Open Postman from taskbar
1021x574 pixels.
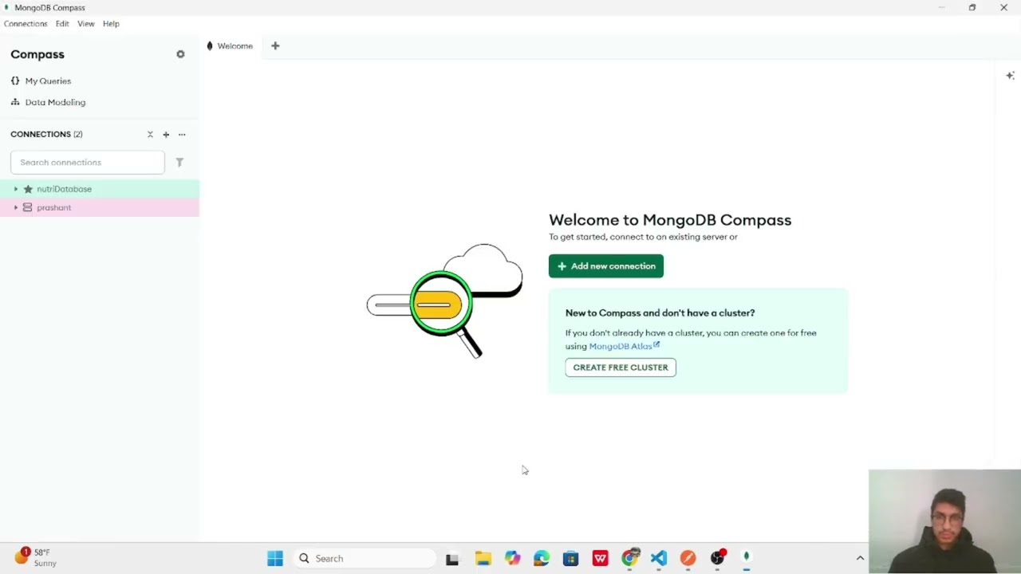tap(688, 559)
